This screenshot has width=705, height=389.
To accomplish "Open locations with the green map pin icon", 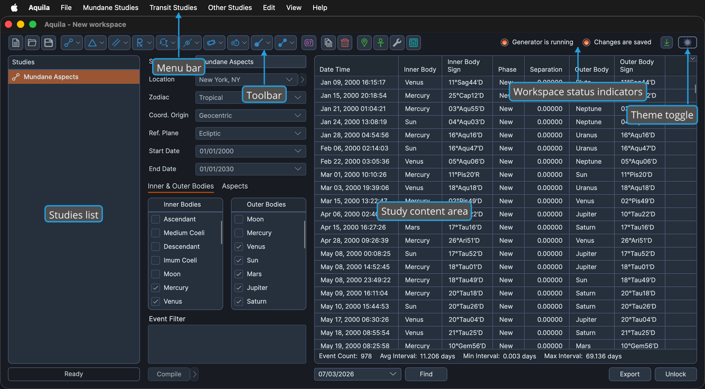I will tap(364, 43).
